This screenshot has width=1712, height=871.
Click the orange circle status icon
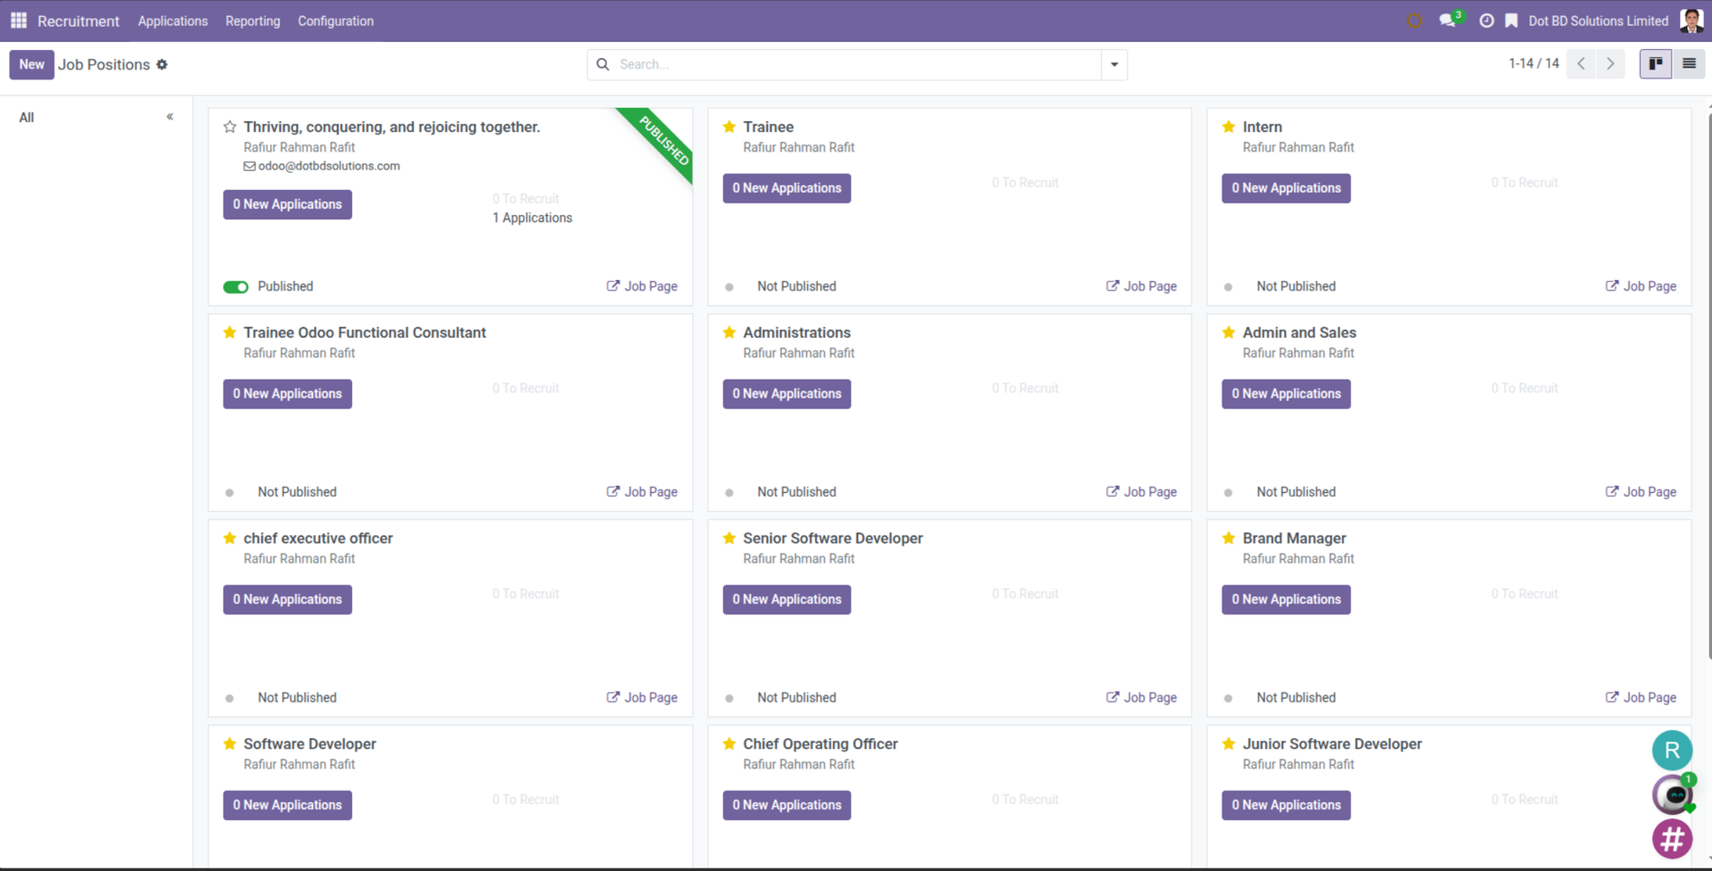[1414, 21]
